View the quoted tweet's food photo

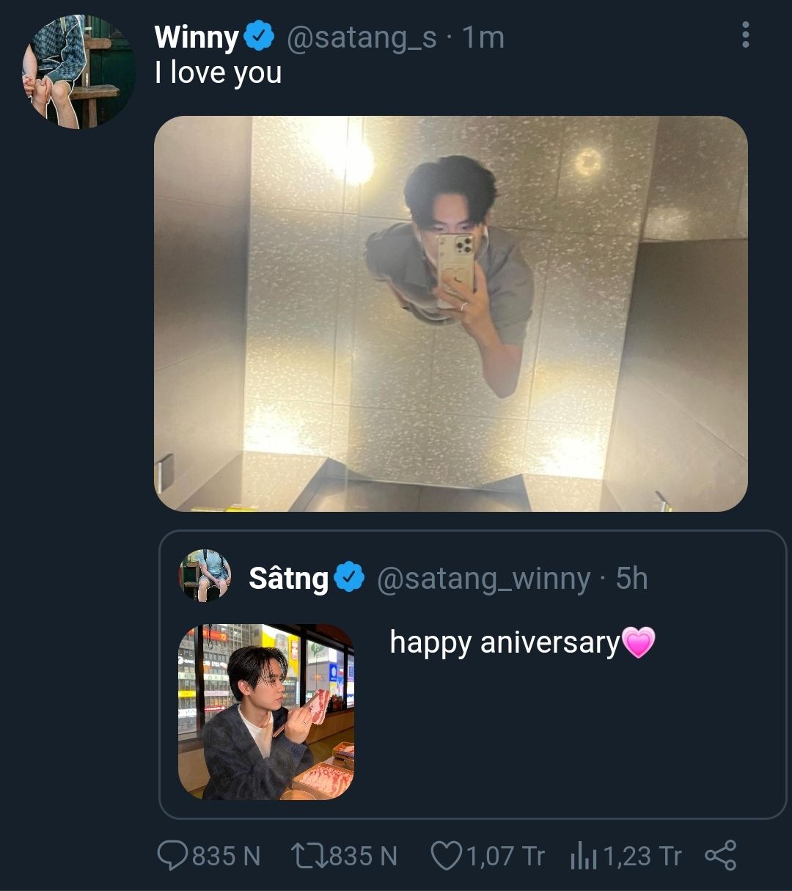tap(266, 711)
